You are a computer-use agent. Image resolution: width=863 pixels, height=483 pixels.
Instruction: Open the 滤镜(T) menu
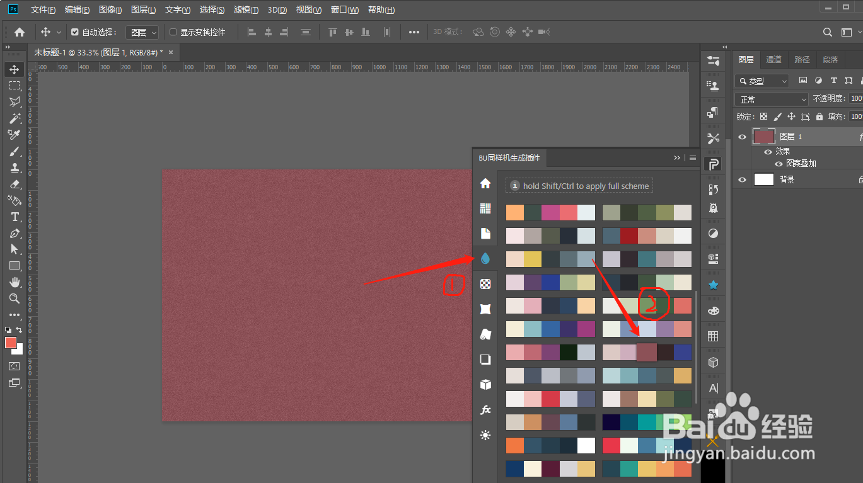246,10
